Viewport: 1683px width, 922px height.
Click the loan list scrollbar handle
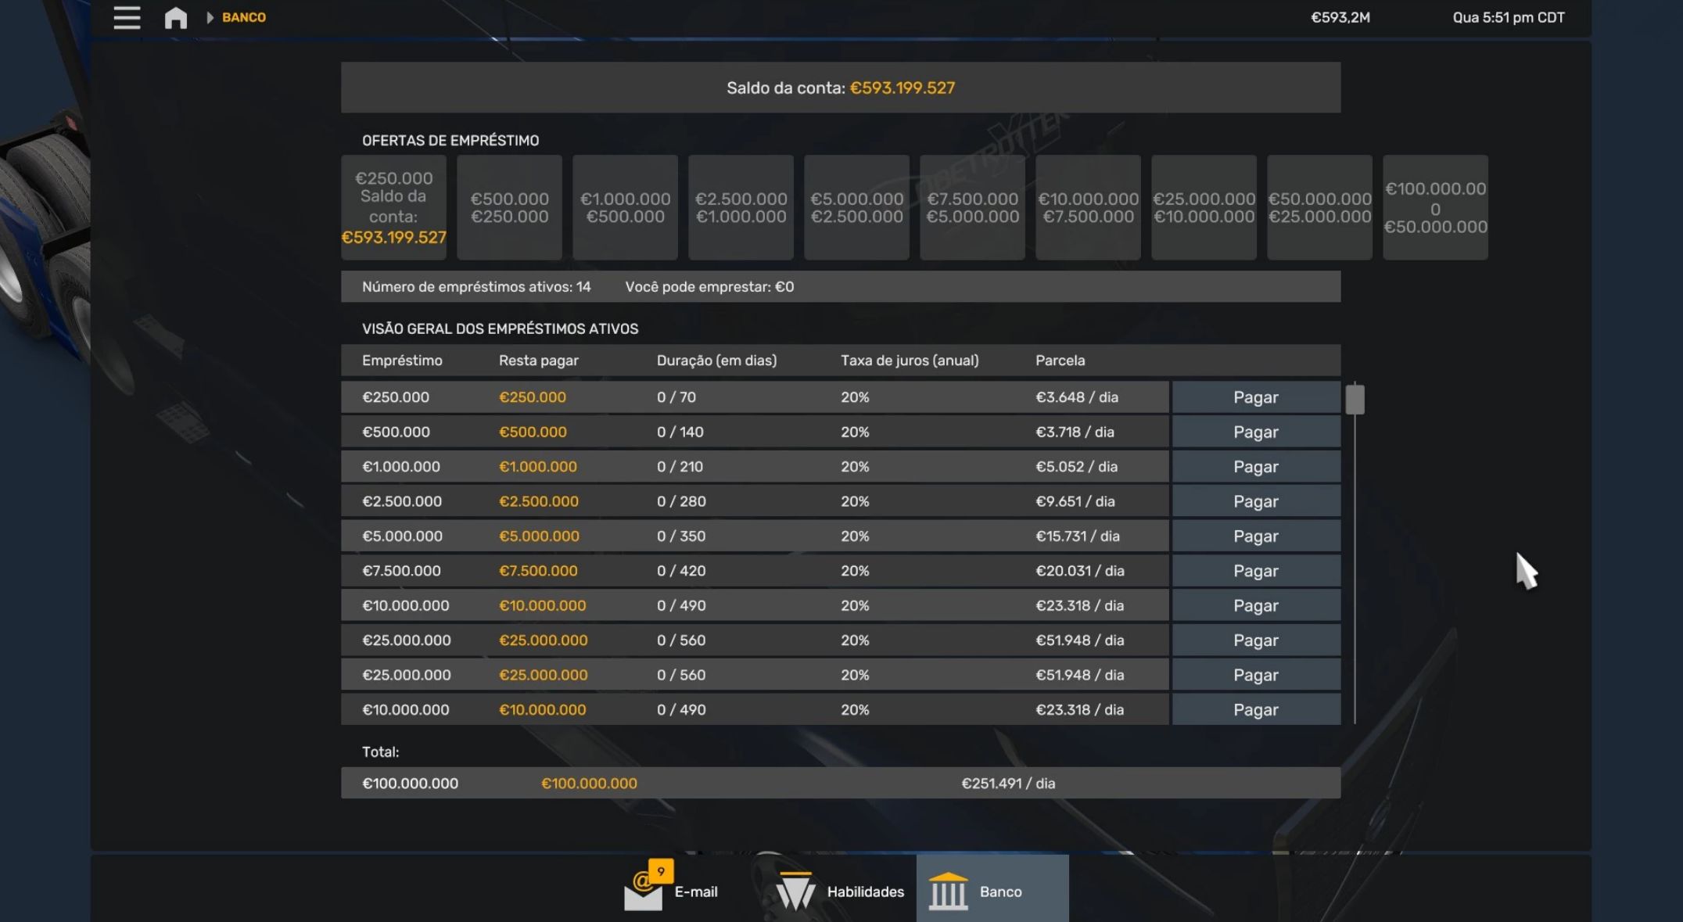(x=1355, y=400)
